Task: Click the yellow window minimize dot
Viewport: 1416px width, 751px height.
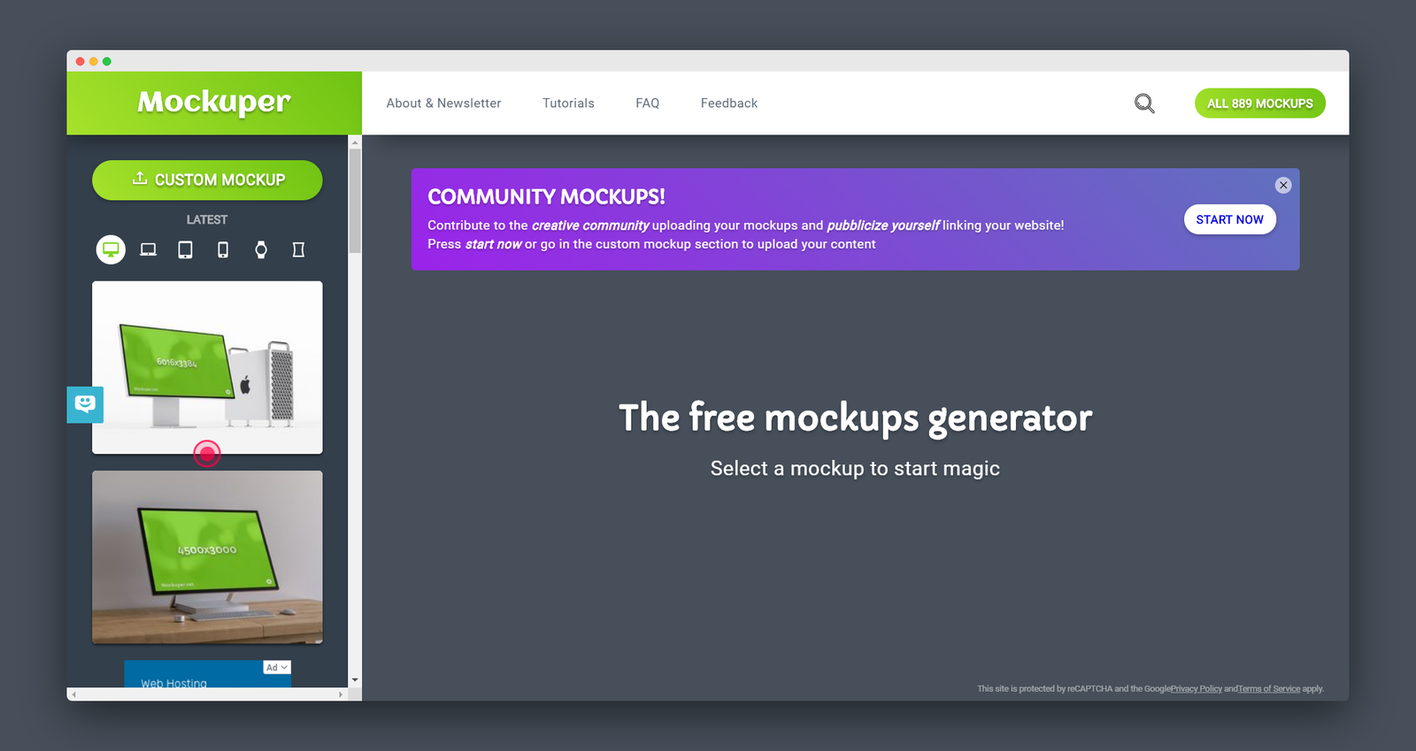Action: point(94,61)
